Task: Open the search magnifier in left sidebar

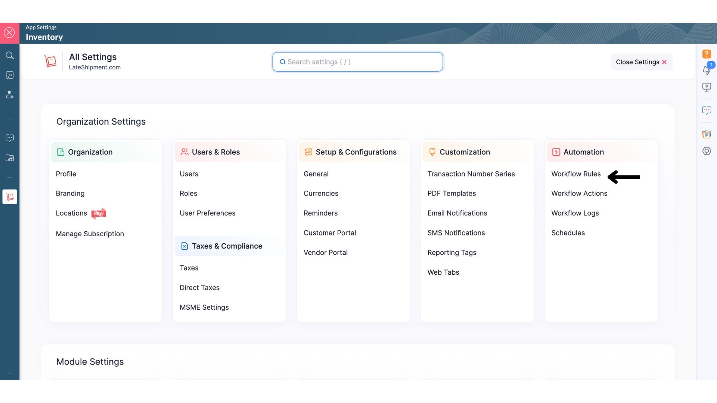Action: point(10,56)
